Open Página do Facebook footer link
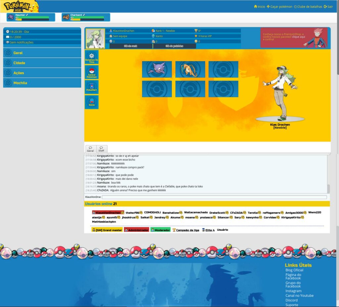The height and width of the screenshot is (307, 339). click(293, 276)
